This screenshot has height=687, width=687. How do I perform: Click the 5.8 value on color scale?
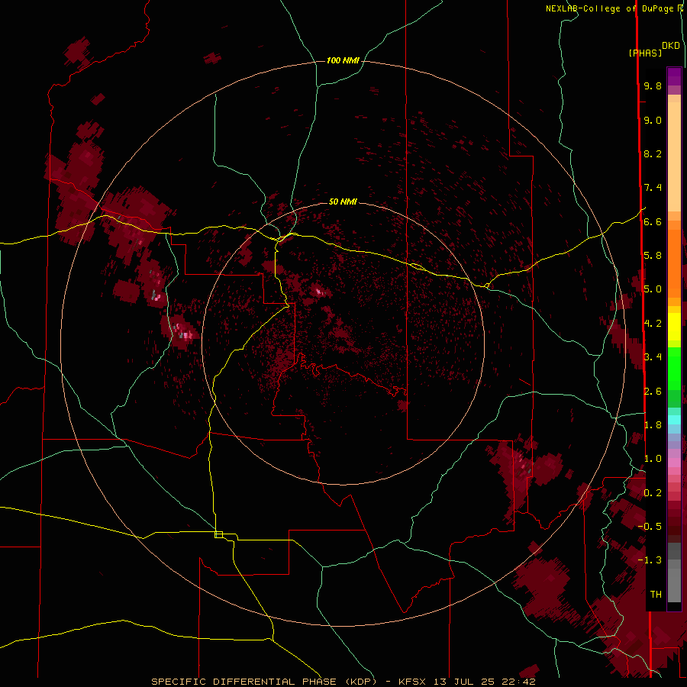point(653,256)
